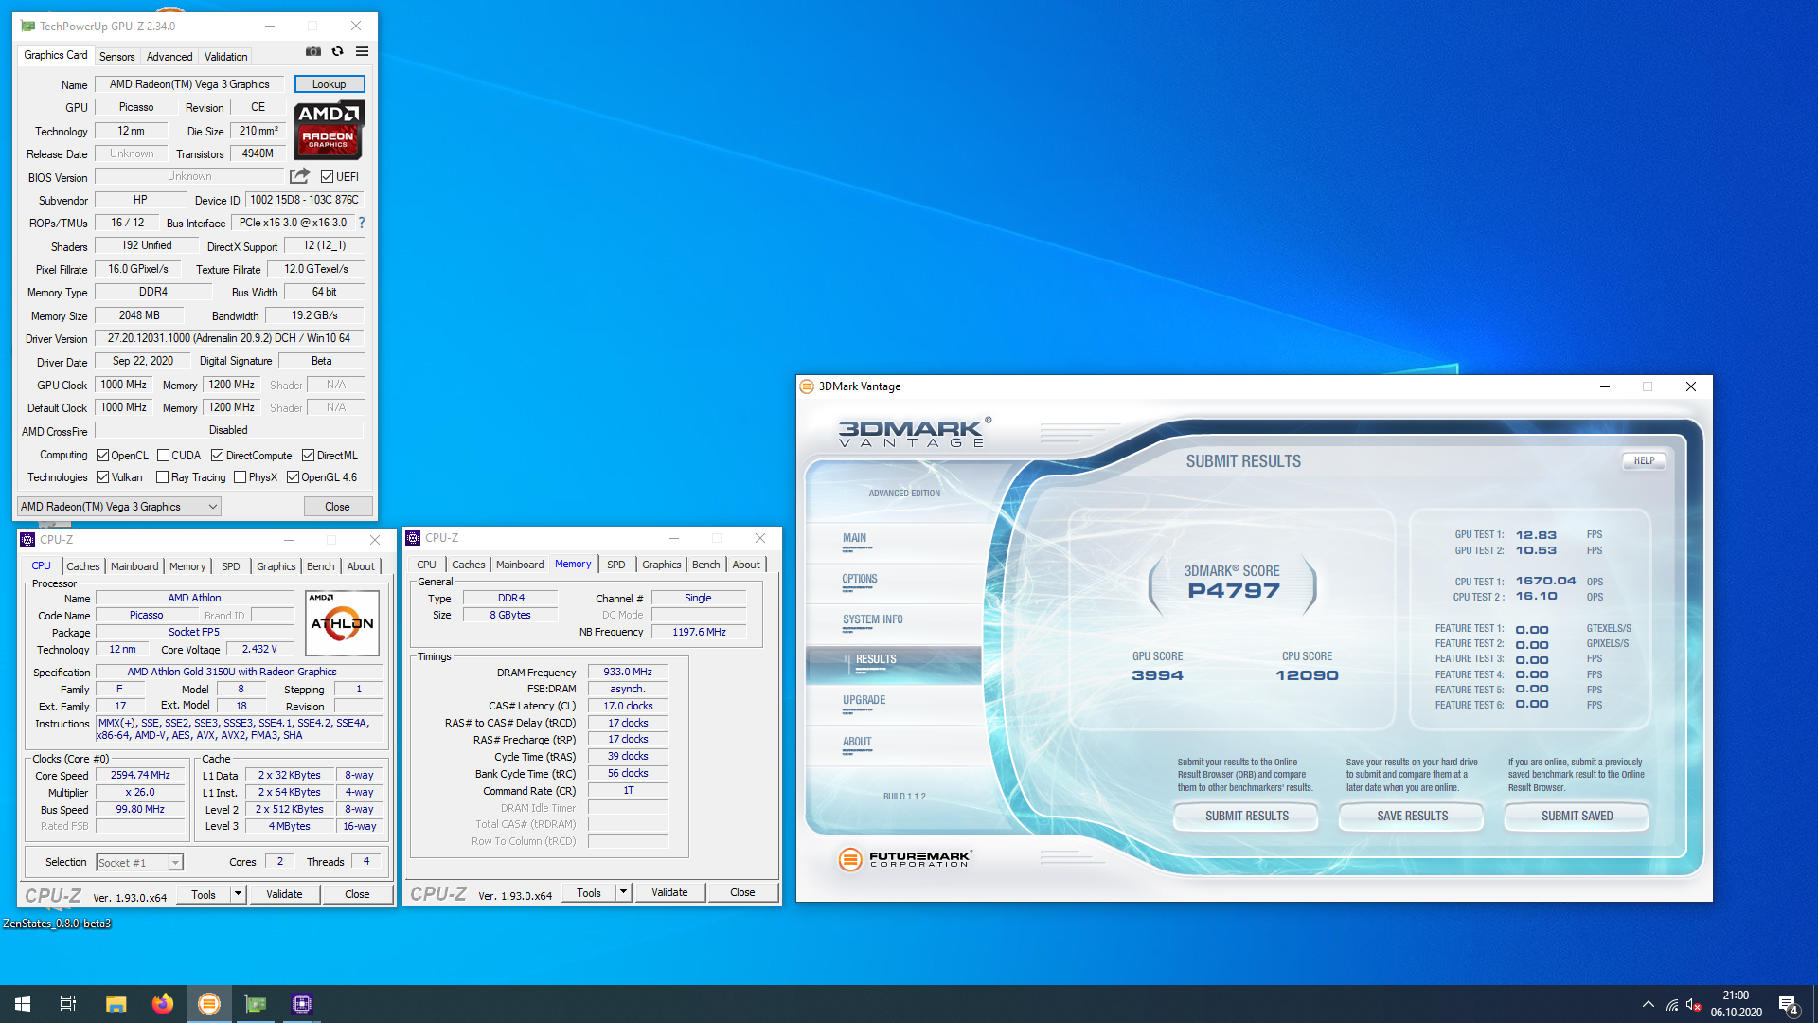Toggle the PhysX checkbox
The image size is (1818, 1023).
tap(240, 477)
